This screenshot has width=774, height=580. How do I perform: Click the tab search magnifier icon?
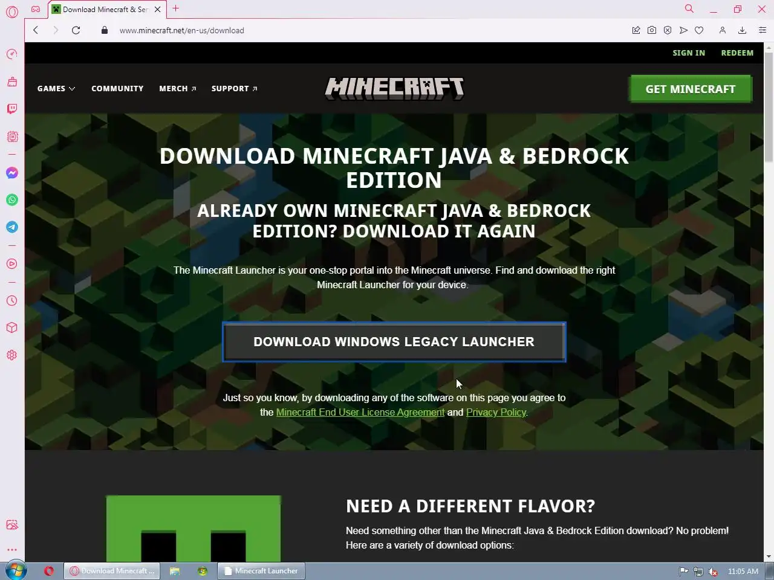pos(689,8)
